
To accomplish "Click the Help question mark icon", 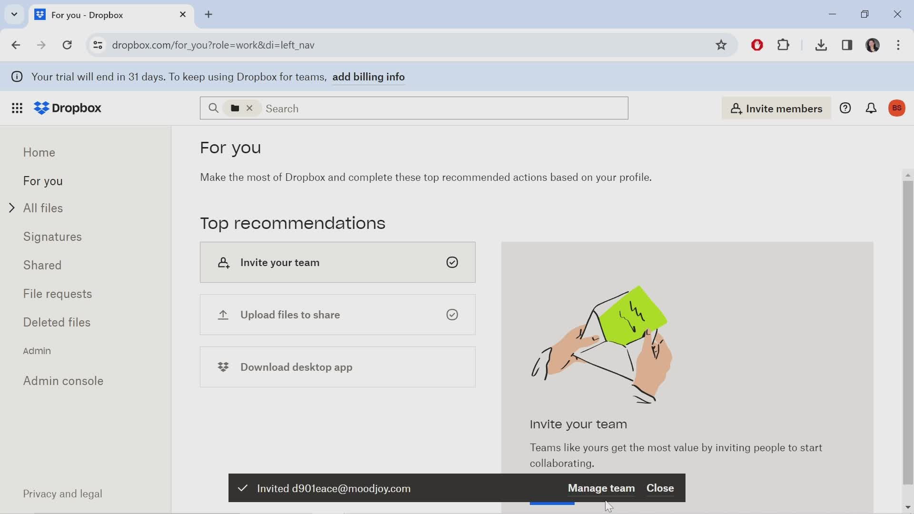I will (846, 108).
